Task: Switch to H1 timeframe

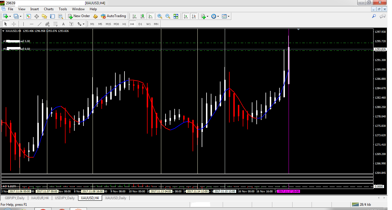Action: pos(124,24)
